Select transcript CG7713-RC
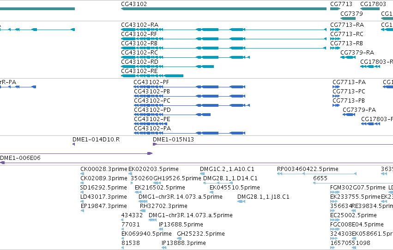This screenshot has width=393, height=250. tap(347, 34)
